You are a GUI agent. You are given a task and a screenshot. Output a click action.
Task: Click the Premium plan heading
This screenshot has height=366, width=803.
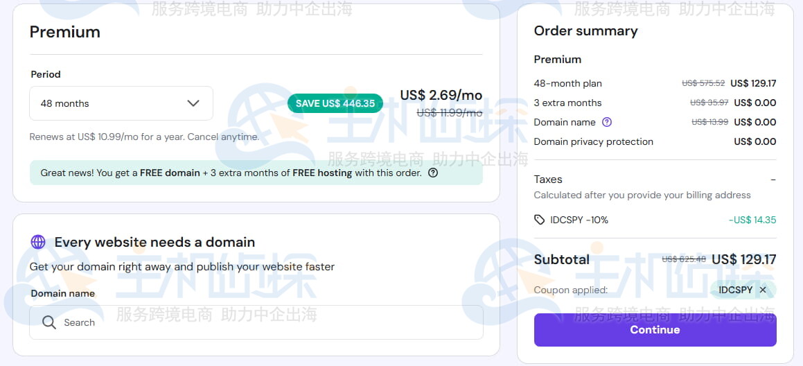tap(65, 32)
